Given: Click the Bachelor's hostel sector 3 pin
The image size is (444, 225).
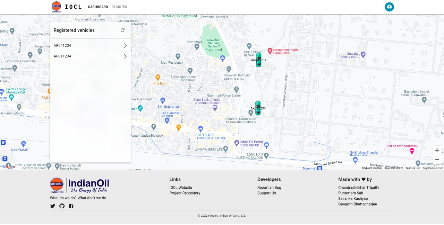Looking at the screenshot, I should pyautogui.click(x=424, y=100).
